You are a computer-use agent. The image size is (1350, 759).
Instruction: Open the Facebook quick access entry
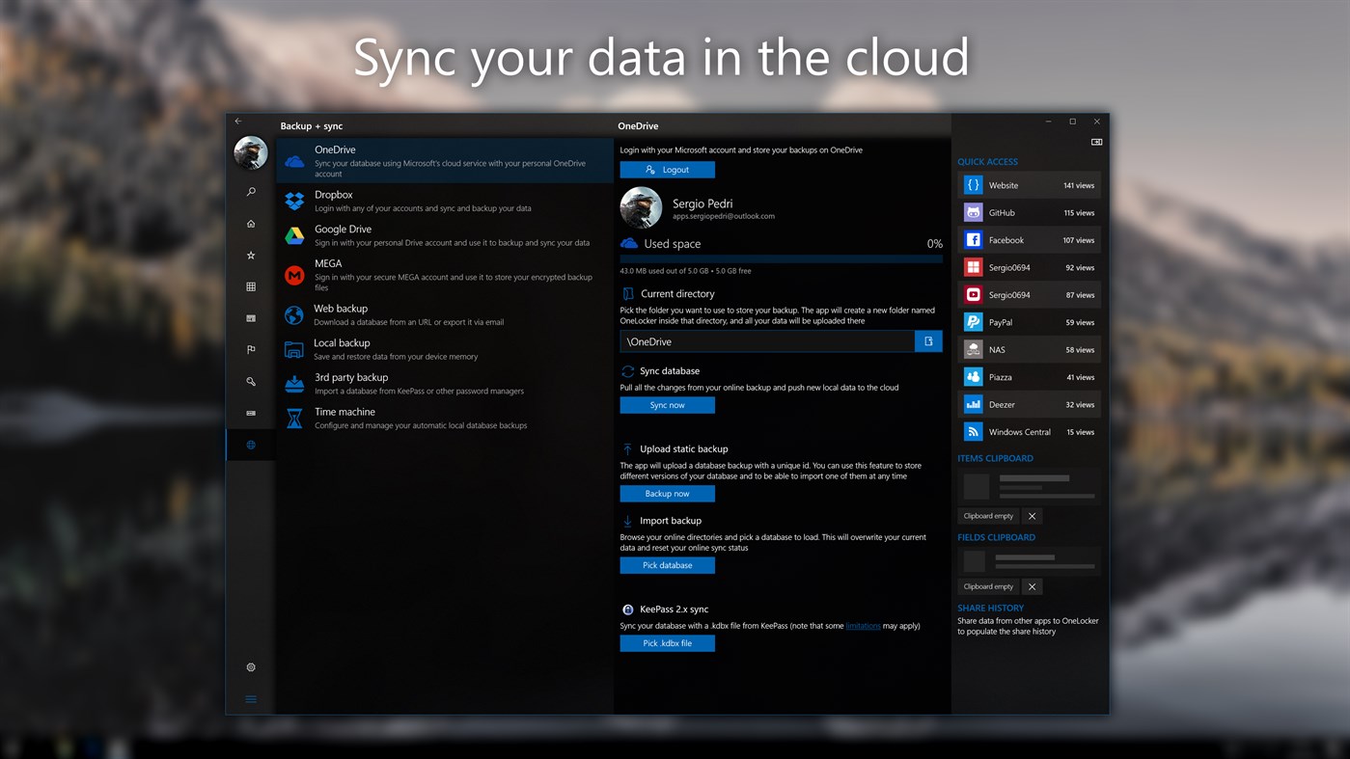[1029, 240]
